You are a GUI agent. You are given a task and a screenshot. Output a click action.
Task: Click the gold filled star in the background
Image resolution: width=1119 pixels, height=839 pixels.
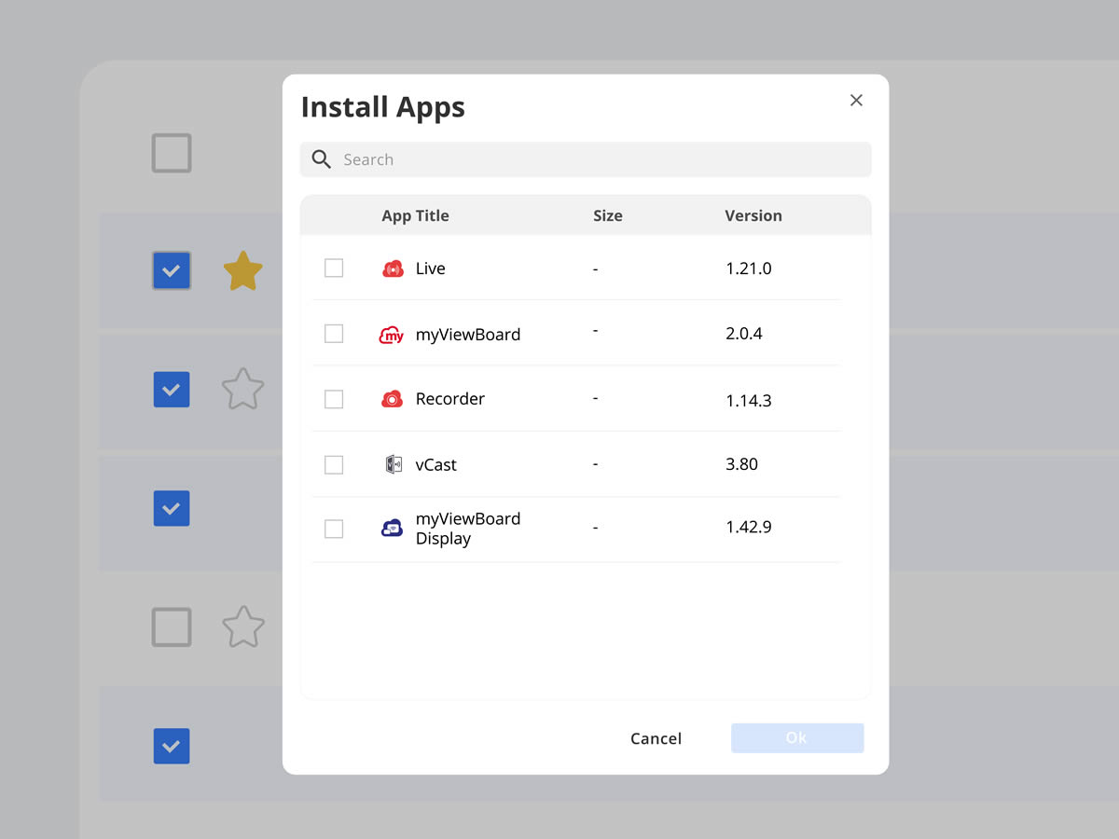pos(242,270)
